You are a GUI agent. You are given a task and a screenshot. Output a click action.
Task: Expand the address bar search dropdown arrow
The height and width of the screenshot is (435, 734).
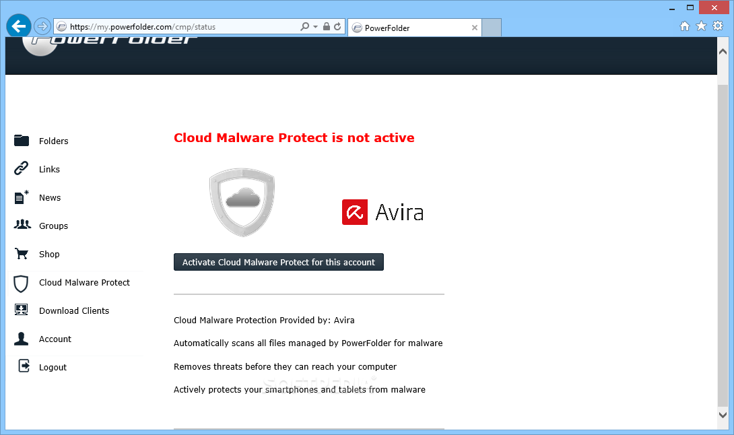[316, 27]
